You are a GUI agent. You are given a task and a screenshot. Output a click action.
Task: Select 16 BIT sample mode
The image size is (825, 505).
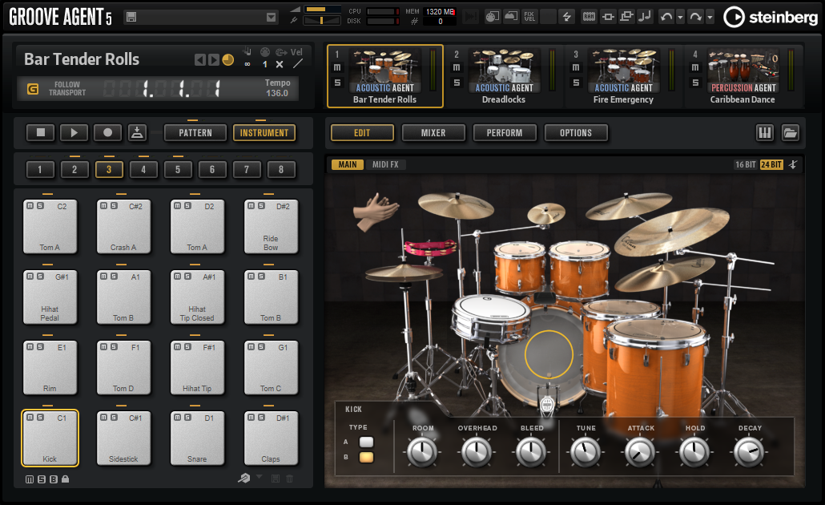[745, 165]
